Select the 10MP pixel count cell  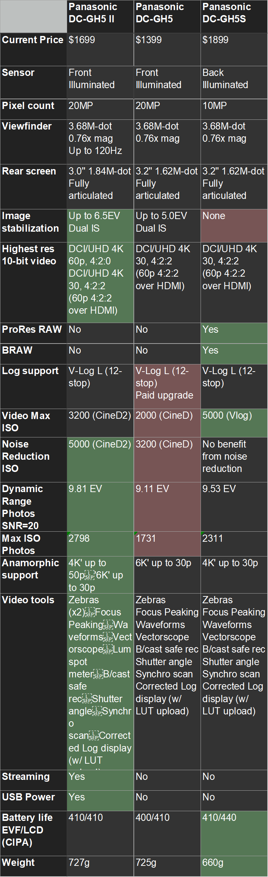pos(234,109)
